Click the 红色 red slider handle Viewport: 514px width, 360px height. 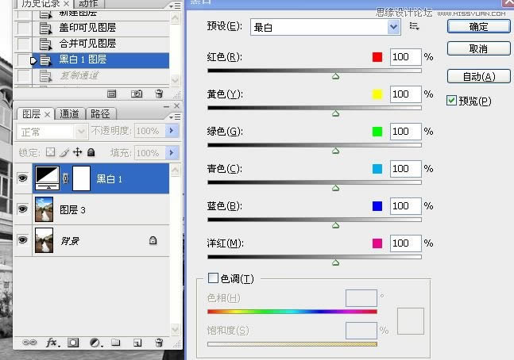[x=335, y=76]
